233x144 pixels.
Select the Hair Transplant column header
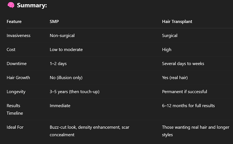177,21
